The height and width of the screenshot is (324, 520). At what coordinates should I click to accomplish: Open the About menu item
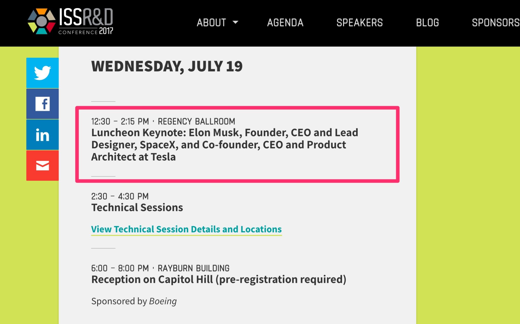click(211, 23)
